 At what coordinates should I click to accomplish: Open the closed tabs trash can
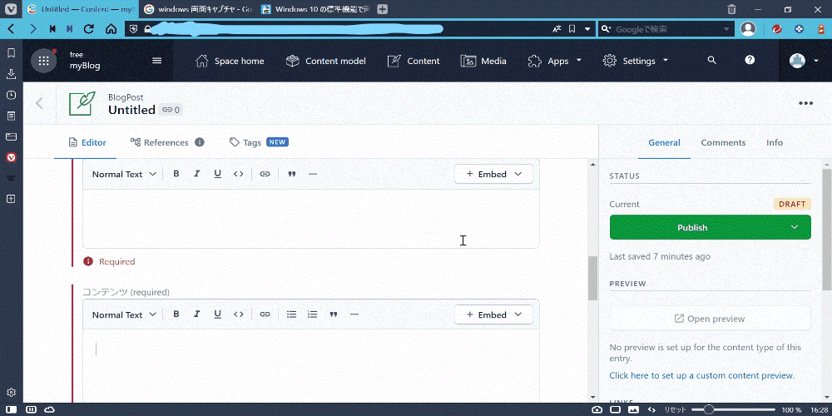click(731, 9)
